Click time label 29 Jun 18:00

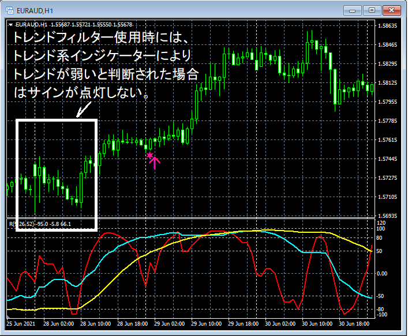244,324
